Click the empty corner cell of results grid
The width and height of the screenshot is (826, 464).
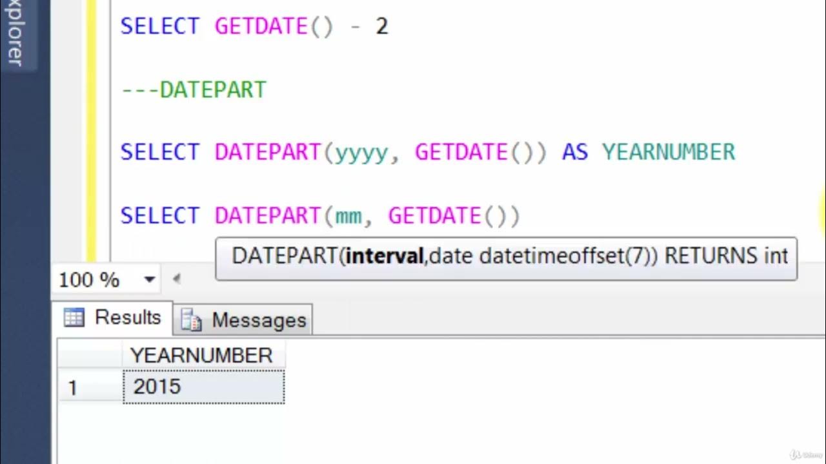90,356
